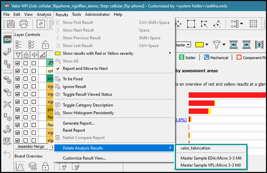Click the Print icon in toolbar
The image size is (267, 173).
coord(23,24)
